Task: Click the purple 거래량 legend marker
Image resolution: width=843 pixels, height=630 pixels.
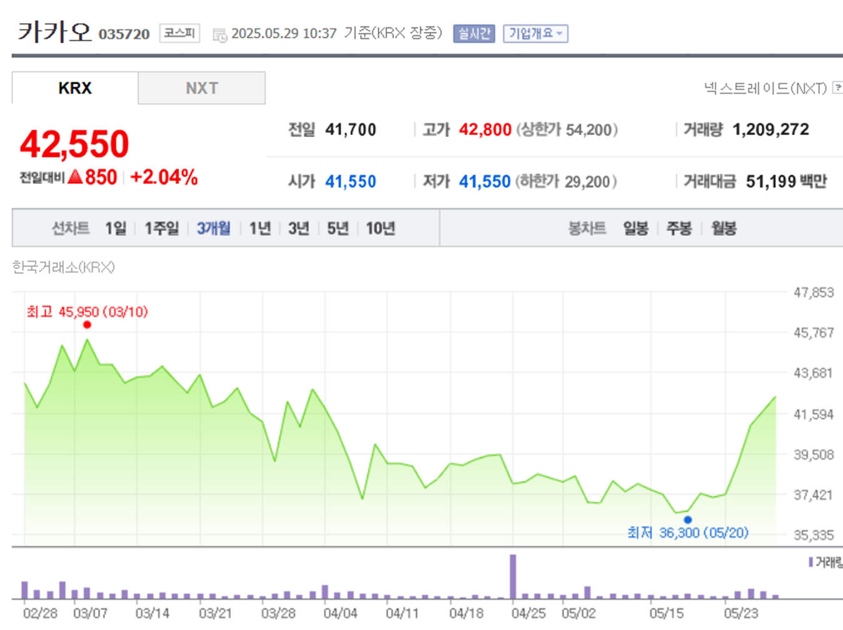Action: [x=811, y=562]
